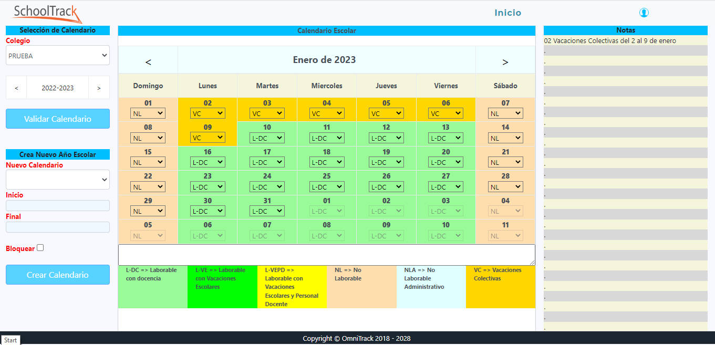The image size is (715, 345).
Task: Click the Inicio date input field
Action: click(x=58, y=205)
